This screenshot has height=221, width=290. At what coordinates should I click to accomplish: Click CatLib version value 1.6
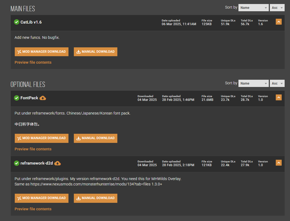(260, 24)
